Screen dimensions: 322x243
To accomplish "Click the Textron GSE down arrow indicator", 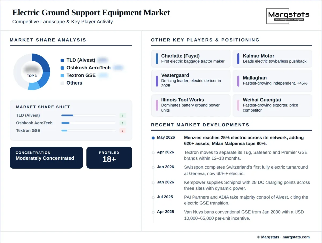I will (123, 131).
